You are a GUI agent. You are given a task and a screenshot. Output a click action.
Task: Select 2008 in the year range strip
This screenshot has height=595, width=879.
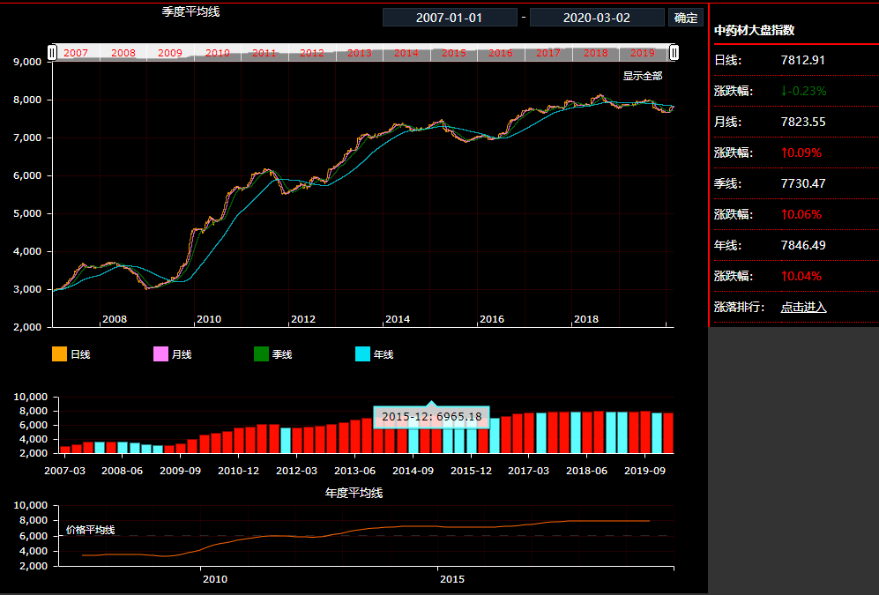tap(123, 54)
